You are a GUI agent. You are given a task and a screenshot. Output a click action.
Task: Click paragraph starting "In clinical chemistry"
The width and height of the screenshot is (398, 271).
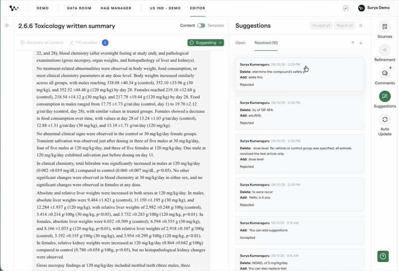(119, 174)
